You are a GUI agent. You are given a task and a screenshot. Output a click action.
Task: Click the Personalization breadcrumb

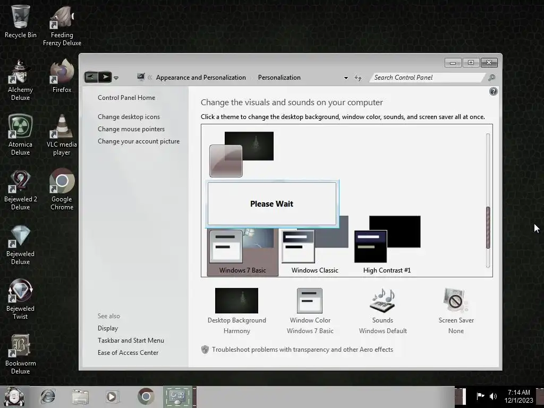pyautogui.click(x=279, y=78)
